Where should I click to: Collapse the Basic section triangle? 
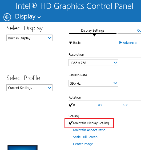tap(70, 43)
